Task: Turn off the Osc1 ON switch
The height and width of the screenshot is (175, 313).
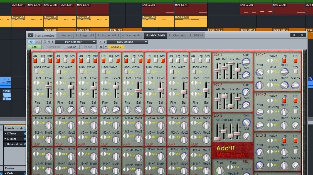Action: tap(35, 60)
